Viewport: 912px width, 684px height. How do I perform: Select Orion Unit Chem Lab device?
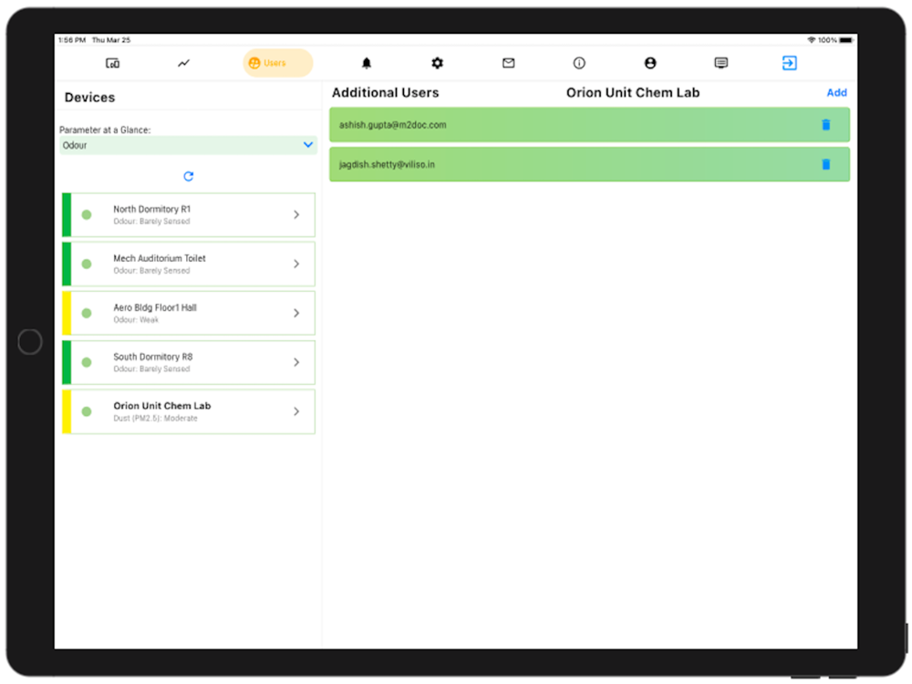189,411
